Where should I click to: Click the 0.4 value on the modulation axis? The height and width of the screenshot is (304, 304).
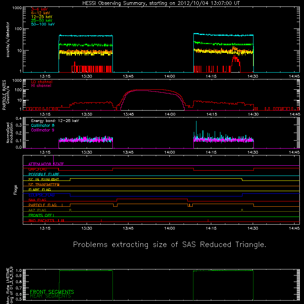(x=19, y=119)
